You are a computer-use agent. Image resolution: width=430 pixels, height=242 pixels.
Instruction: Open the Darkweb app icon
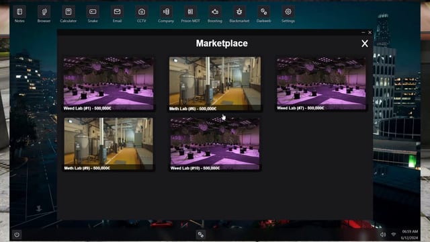coord(263,12)
